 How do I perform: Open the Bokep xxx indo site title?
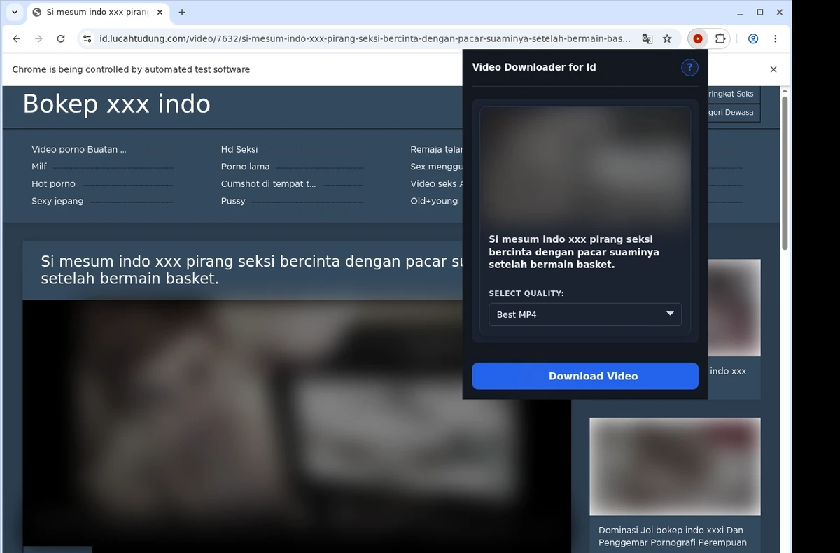(116, 104)
